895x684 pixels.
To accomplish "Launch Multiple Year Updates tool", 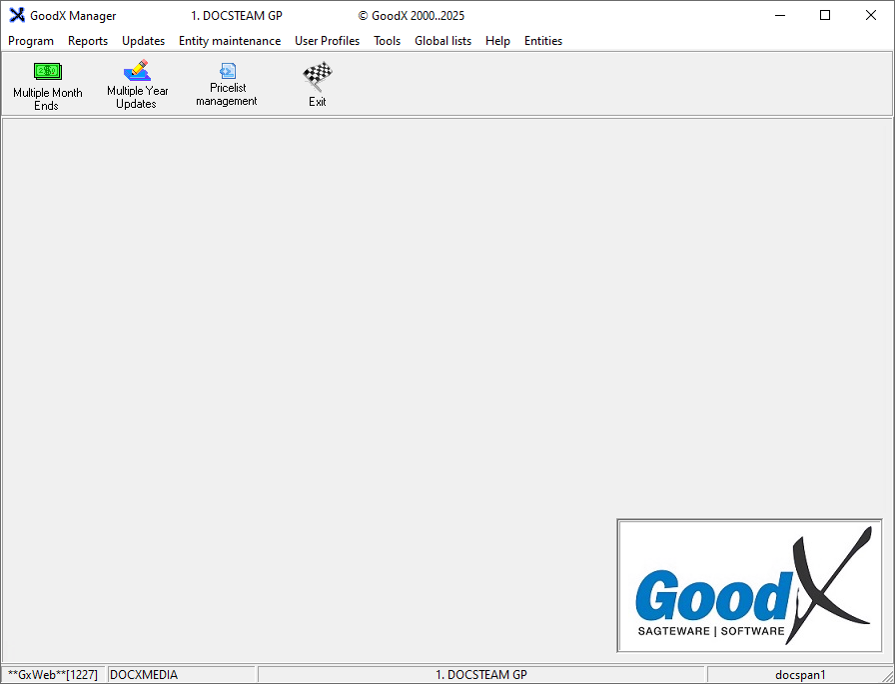I will coord(137,85).
